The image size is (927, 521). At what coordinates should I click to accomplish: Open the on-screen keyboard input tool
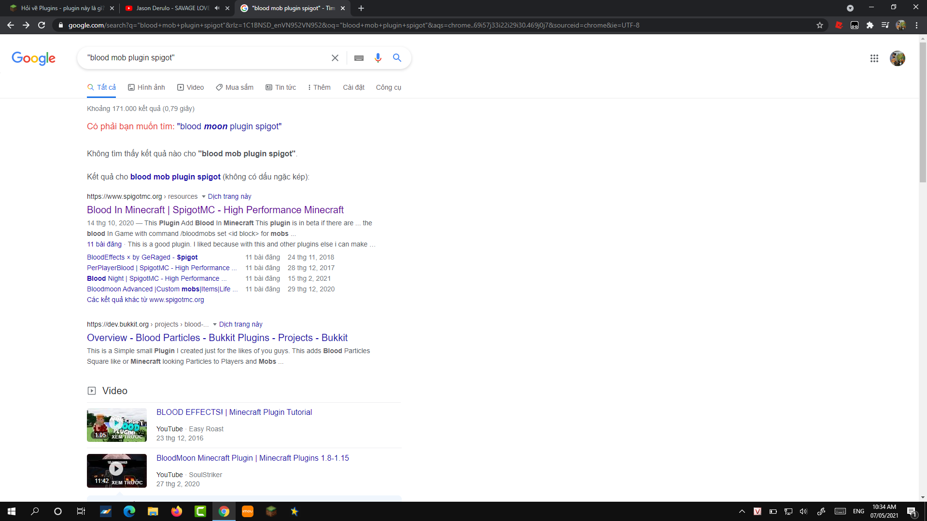pyautogui.click(x=359, y=58)
